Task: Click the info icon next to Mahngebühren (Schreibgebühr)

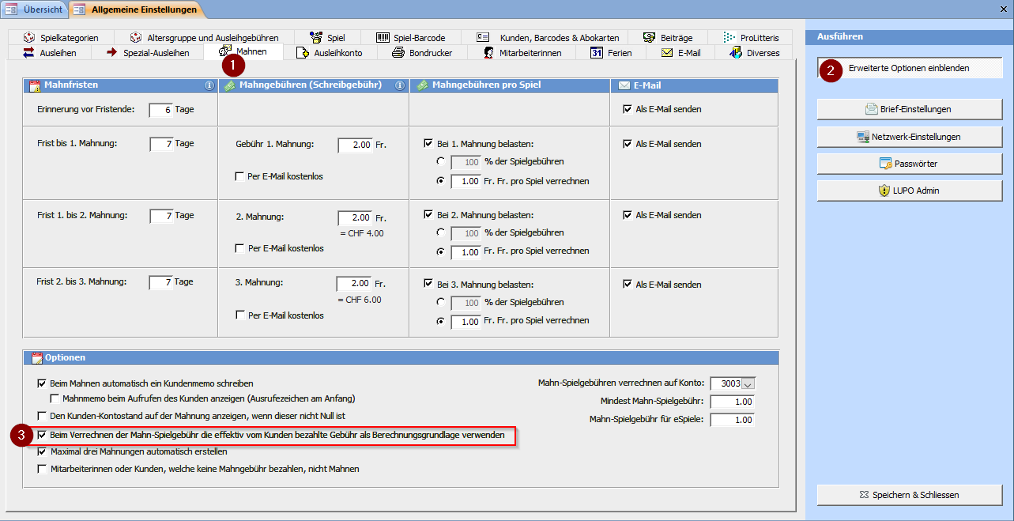Action: [x=400, y=85]
